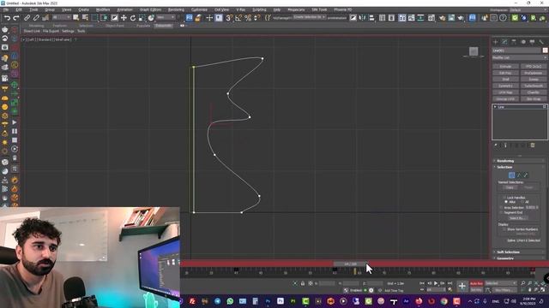This screenshot has height=308, width=549.
Task: Select the Link tool icon
Action: 27,18
